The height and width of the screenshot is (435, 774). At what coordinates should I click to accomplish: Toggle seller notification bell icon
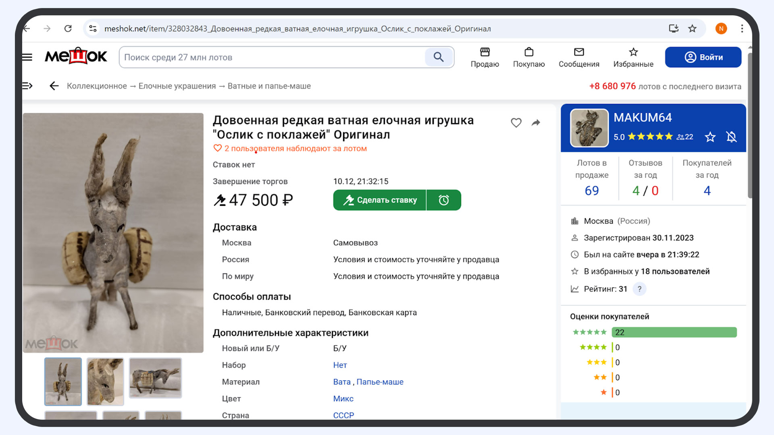731,137
